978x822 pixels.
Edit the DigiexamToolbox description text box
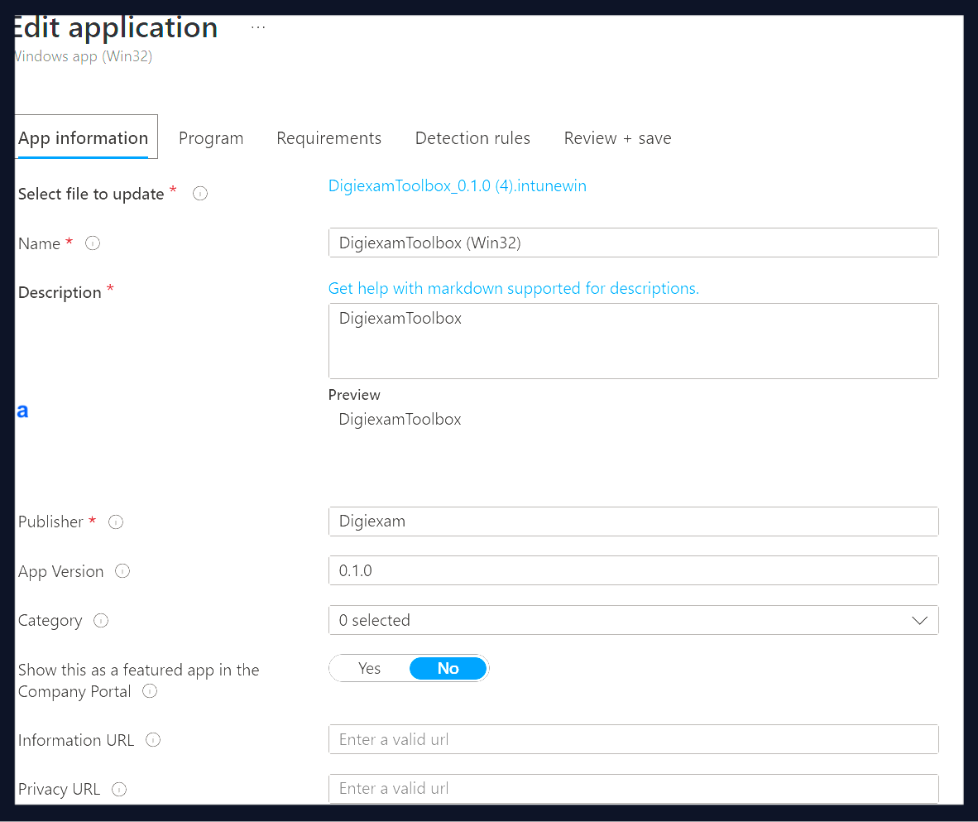(x=633, y=339)
